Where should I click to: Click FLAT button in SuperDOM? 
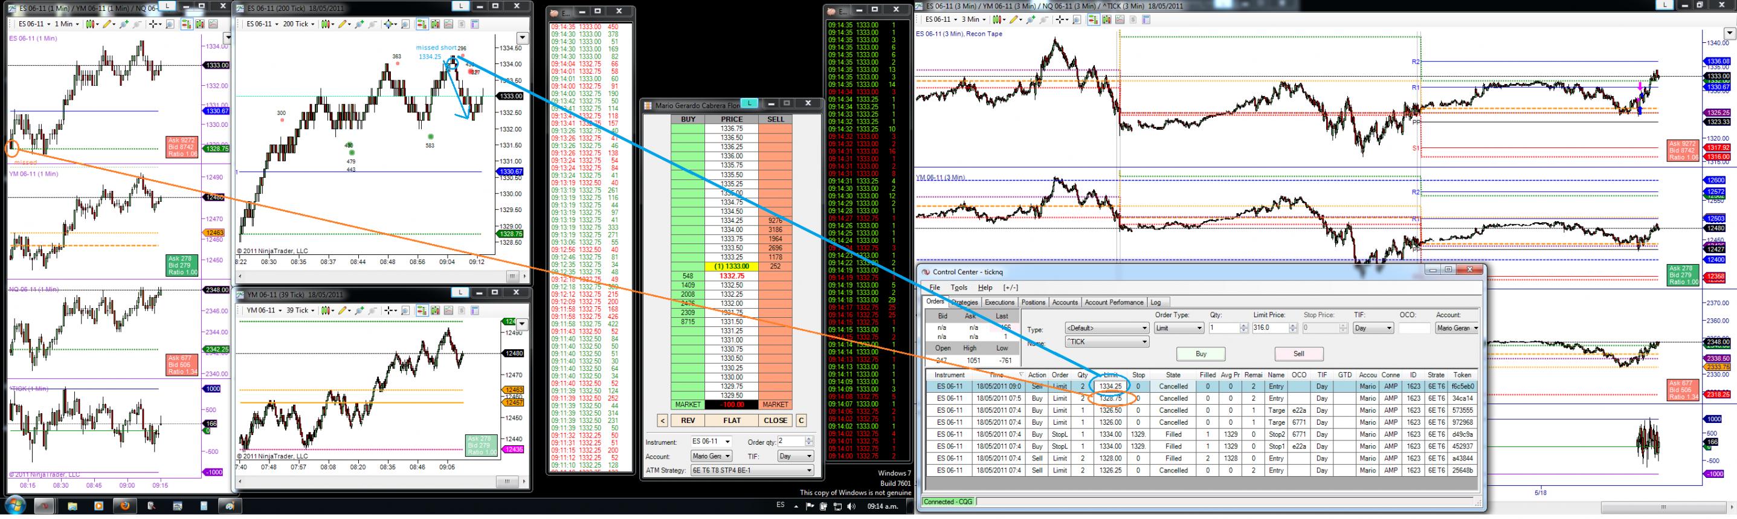732,421
